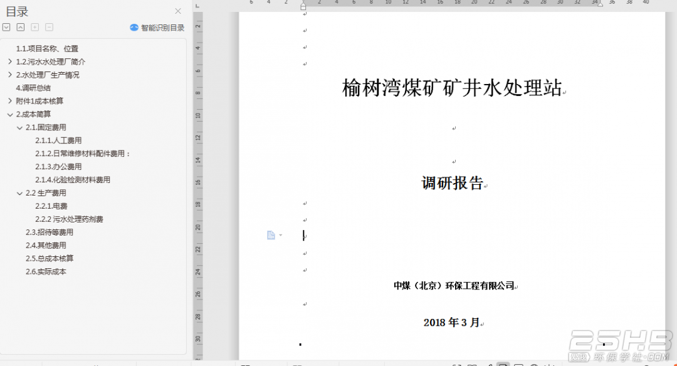Viewport: 677px width, 366px height.
Task: Open the paragraph layout icon beside the cursor
Action: 271,235
